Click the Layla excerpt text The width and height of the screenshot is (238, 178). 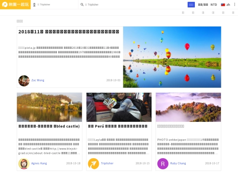pos(119,146)
